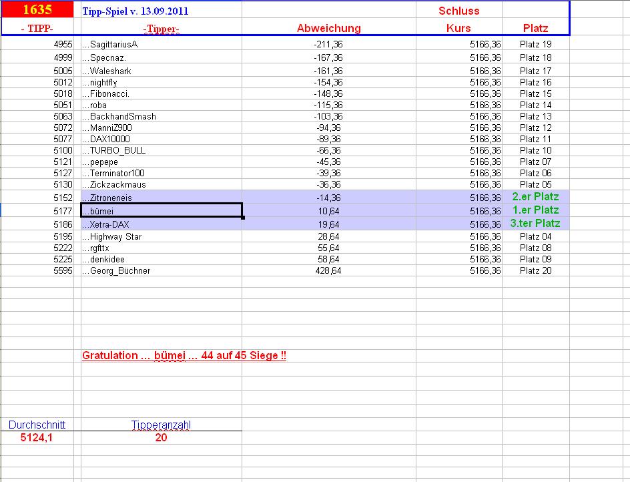
Task: Select the Abweichung column header
Action: click(x=330, y=29)
